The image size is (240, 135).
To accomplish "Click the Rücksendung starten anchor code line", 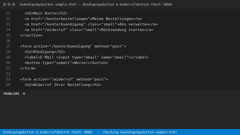I will click(x=89, y=30).
